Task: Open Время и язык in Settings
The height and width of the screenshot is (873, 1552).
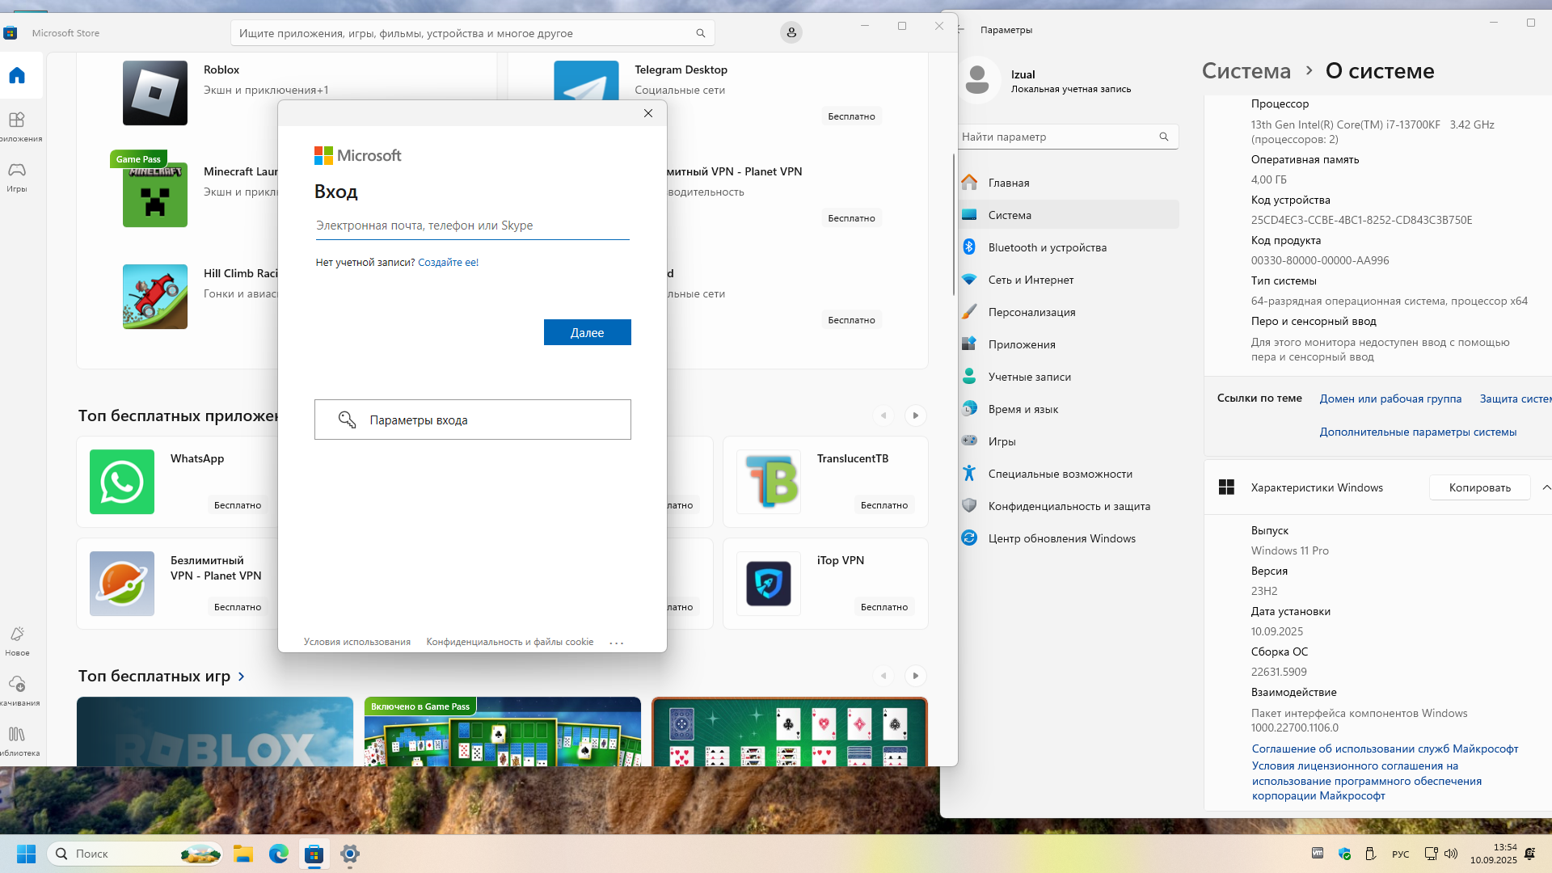Action: click(x=1067, y=409)
